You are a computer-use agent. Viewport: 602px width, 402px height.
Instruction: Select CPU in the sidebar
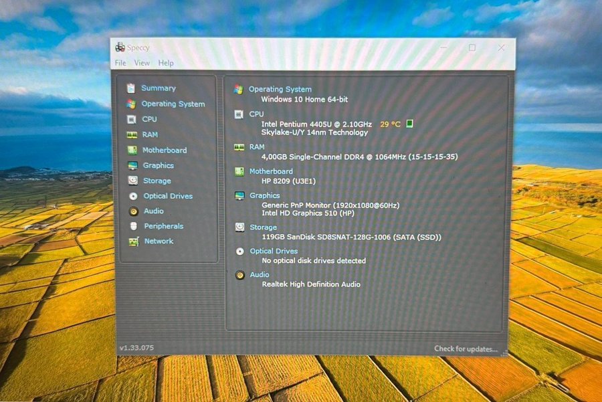point(149,120)
